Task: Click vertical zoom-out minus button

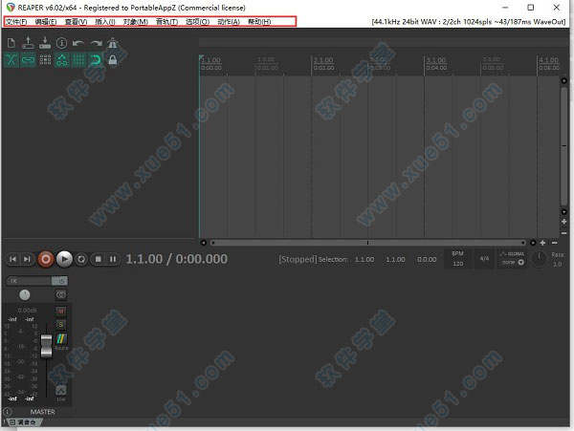Action: click(x=564, y=233)
